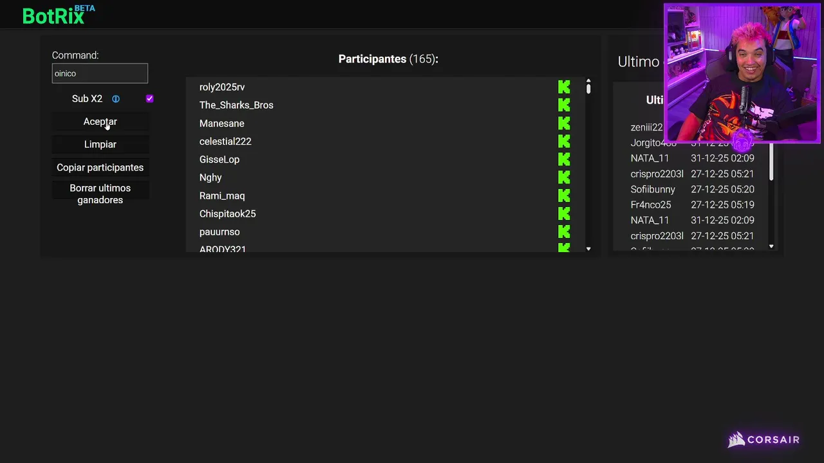Click Kick icon next to Chispitaok25
824x463 pixels.
(564, 213)
